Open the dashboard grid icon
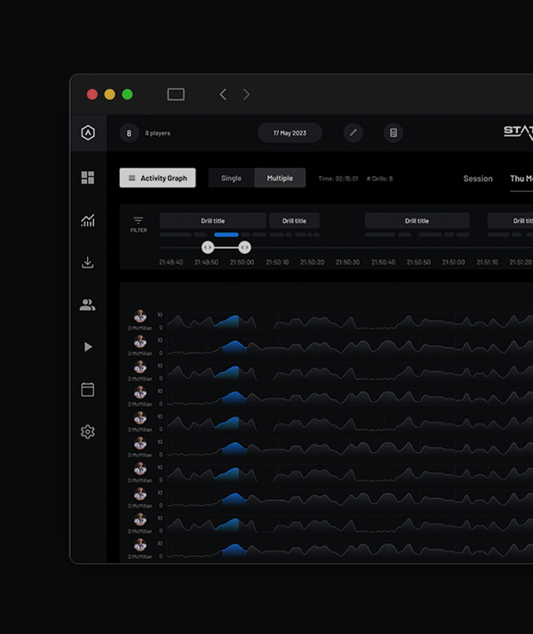 (x=87, y=178)
